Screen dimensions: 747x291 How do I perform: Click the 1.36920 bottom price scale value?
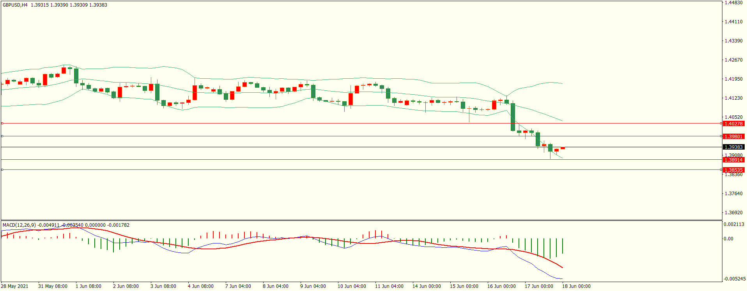[733, 213]
